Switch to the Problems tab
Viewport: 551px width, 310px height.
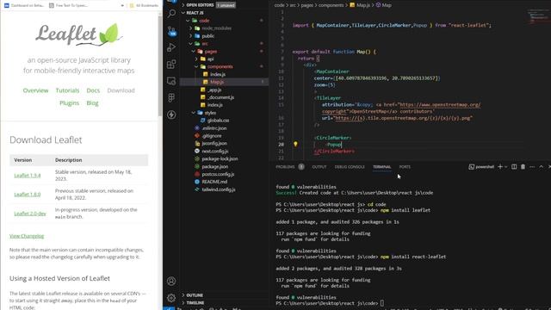(x=285, y=166)
